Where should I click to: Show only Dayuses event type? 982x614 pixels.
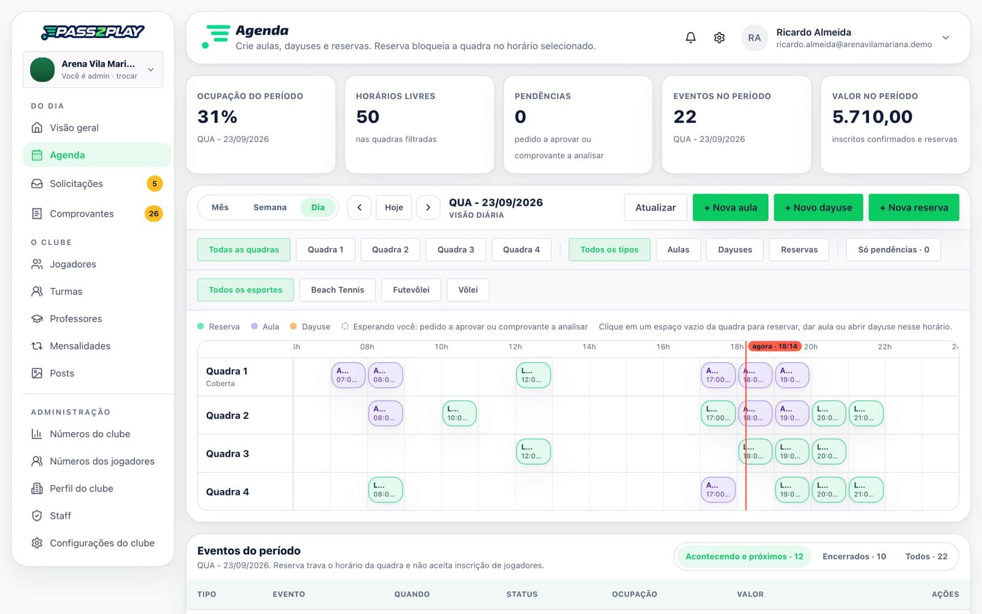[735, 249]
